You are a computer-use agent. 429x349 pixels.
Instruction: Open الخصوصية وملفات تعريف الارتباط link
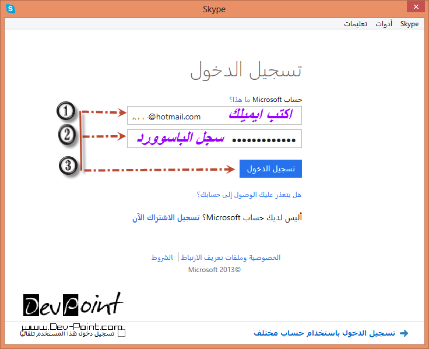click(x=231, y=258)
